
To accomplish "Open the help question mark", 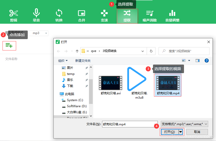I will [206, 61].
